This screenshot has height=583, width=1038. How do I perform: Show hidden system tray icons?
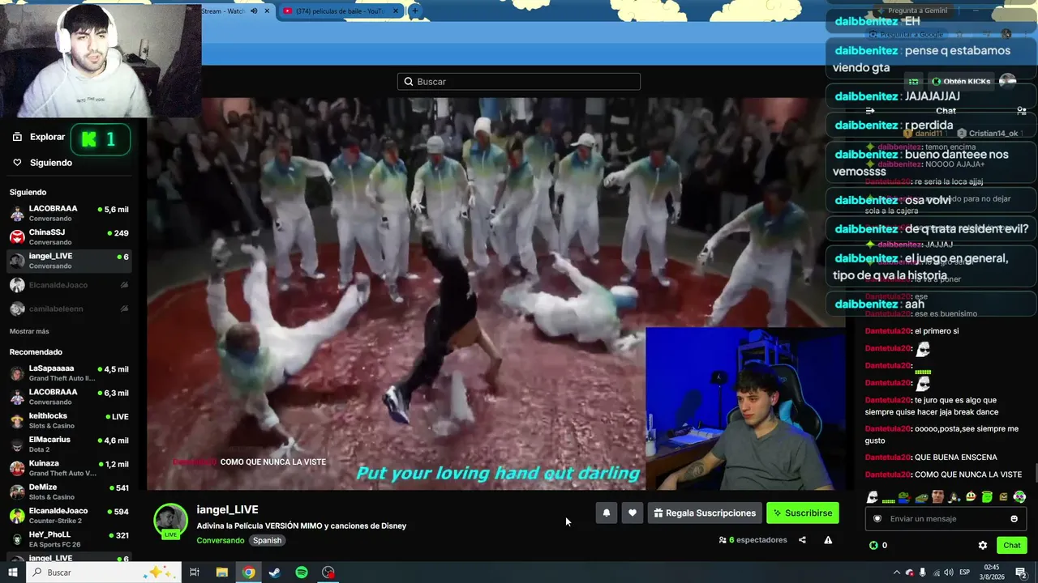(x=896, y=572)
